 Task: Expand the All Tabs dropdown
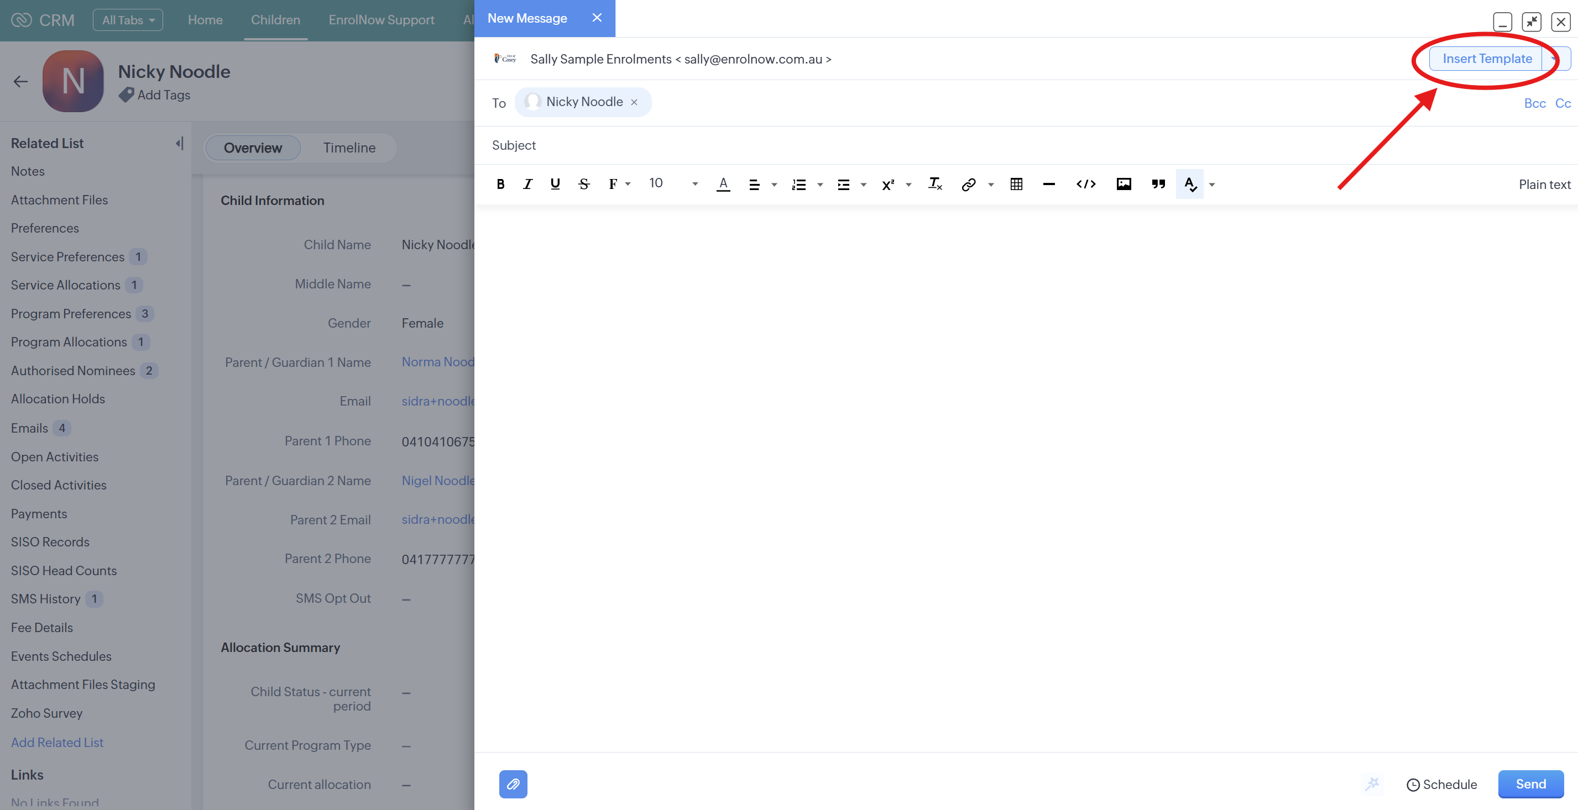coord(127,19)
